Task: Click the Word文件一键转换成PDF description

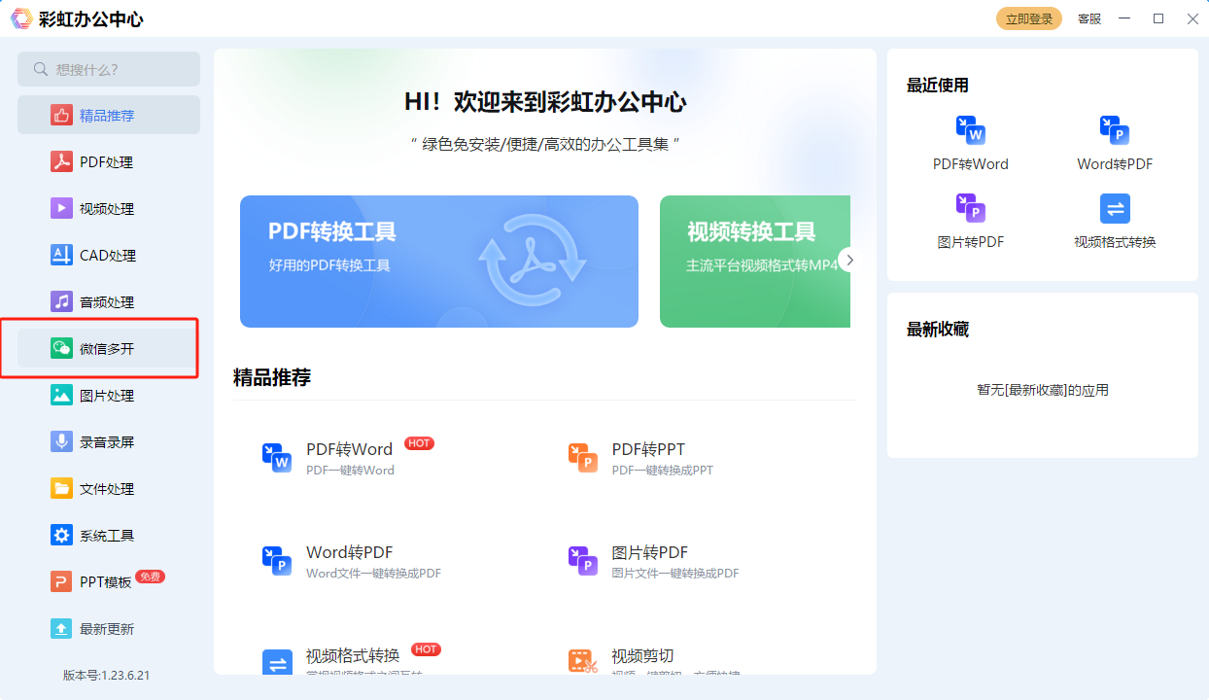Action: (x=374, y=574)
